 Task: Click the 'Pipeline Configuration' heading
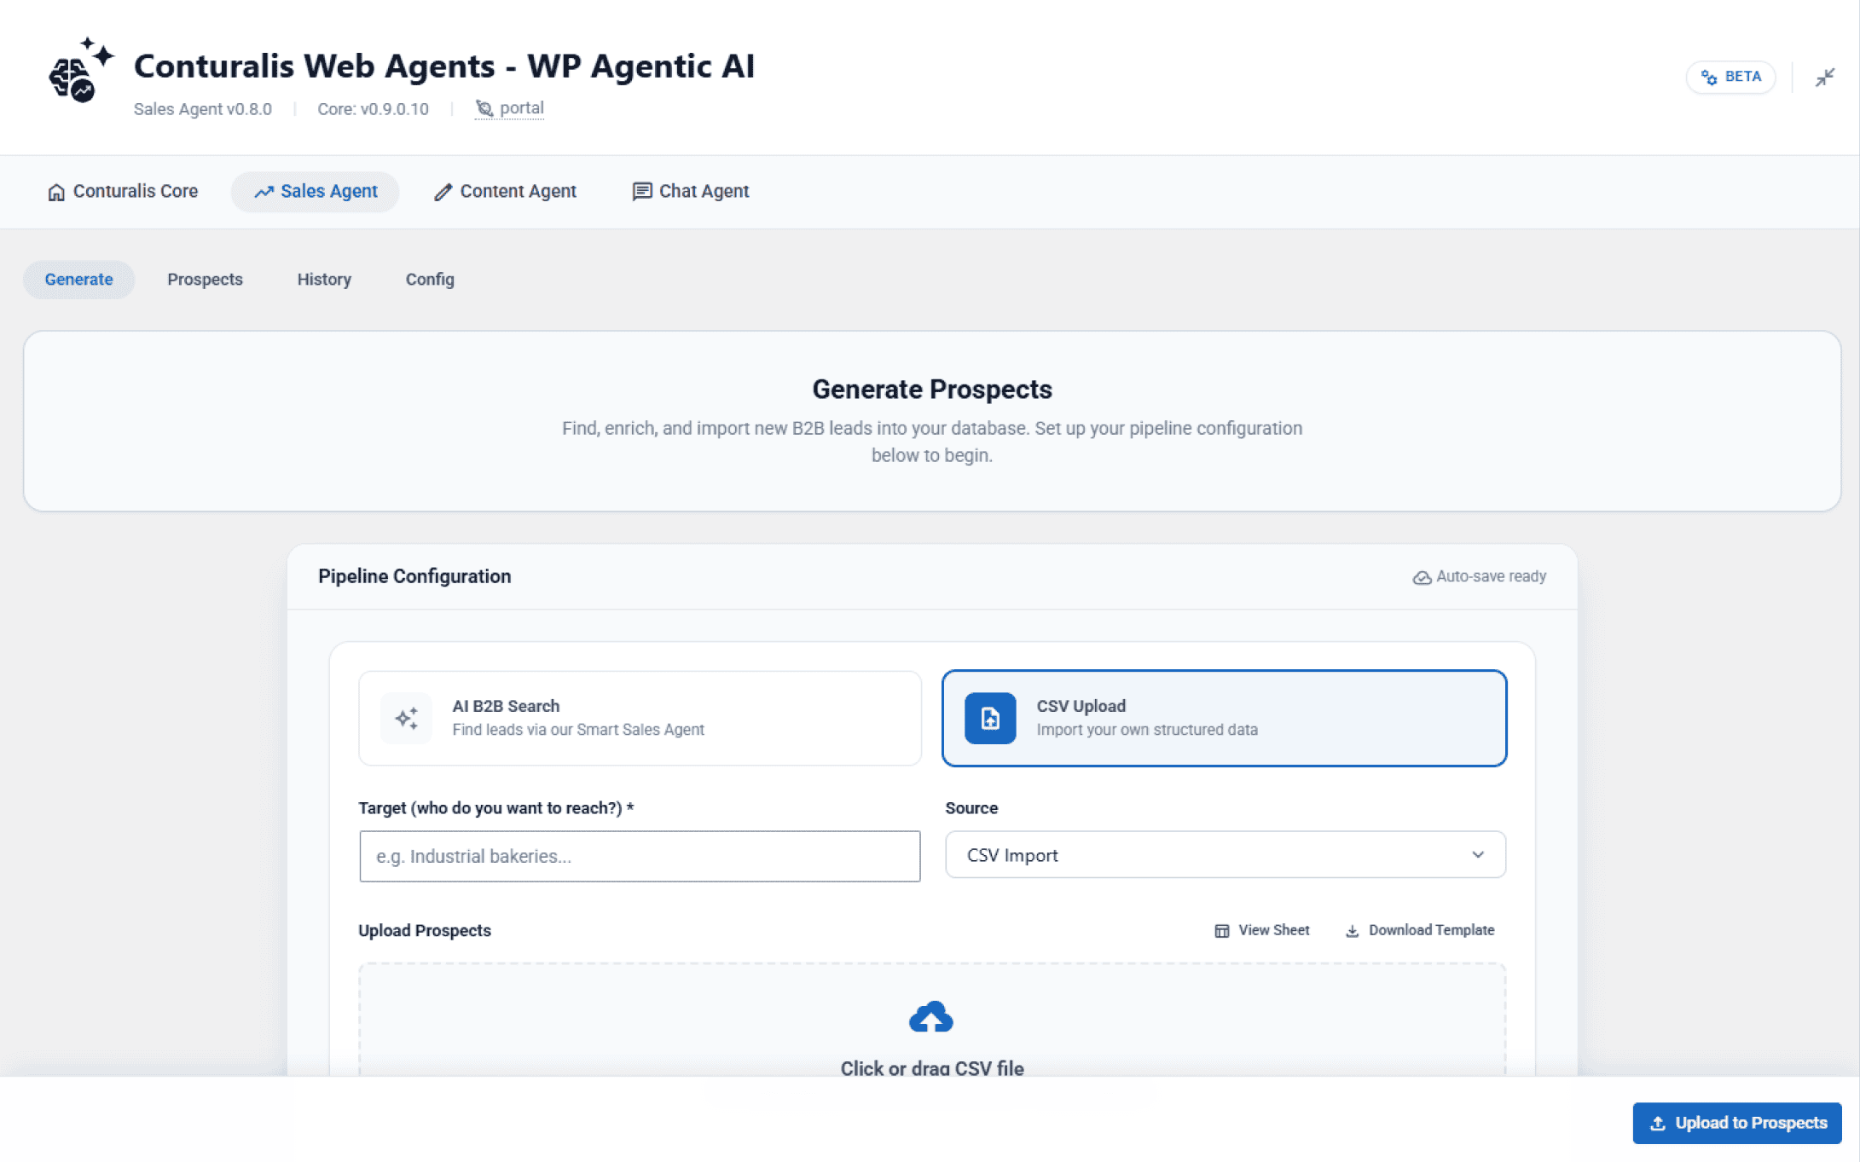(414, 576)
